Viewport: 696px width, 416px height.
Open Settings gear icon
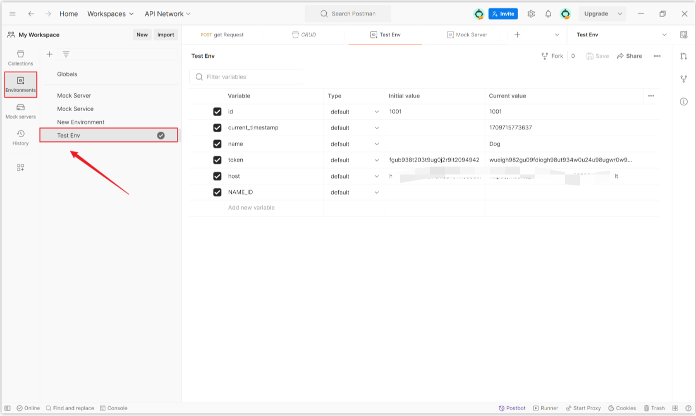(x=531, y=14)
